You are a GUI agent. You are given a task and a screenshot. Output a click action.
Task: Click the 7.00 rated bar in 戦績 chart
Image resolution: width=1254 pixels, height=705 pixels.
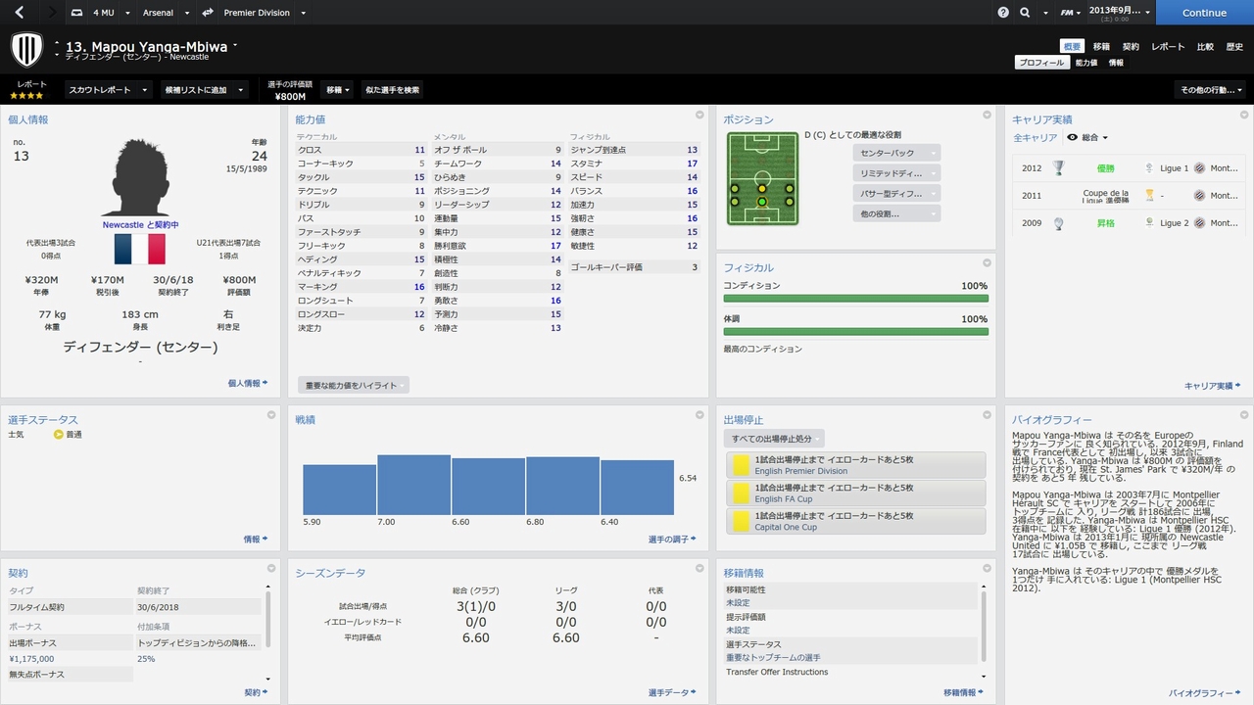tap(413, 485)
